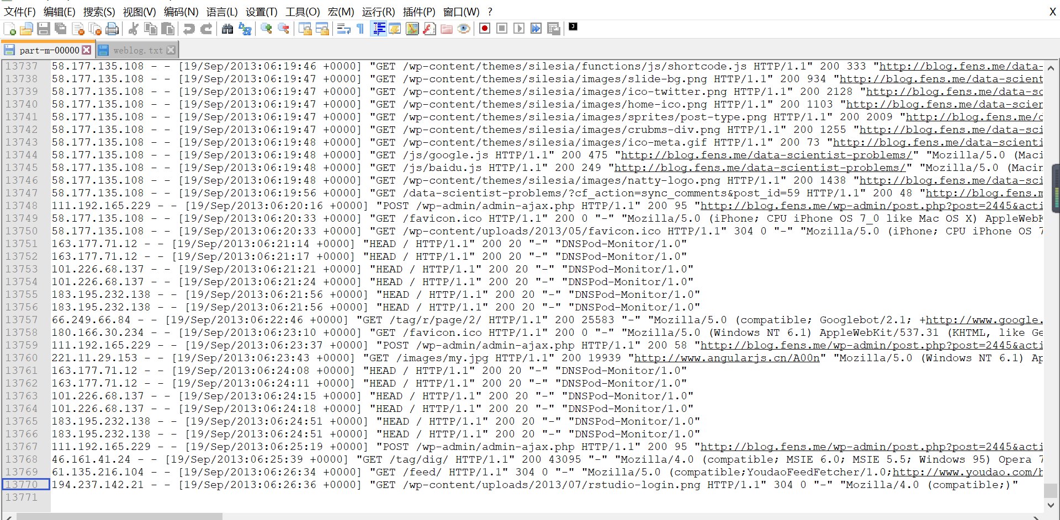Open the Function List panel icon
1060x520 pixels.
[x=430, y=29]
